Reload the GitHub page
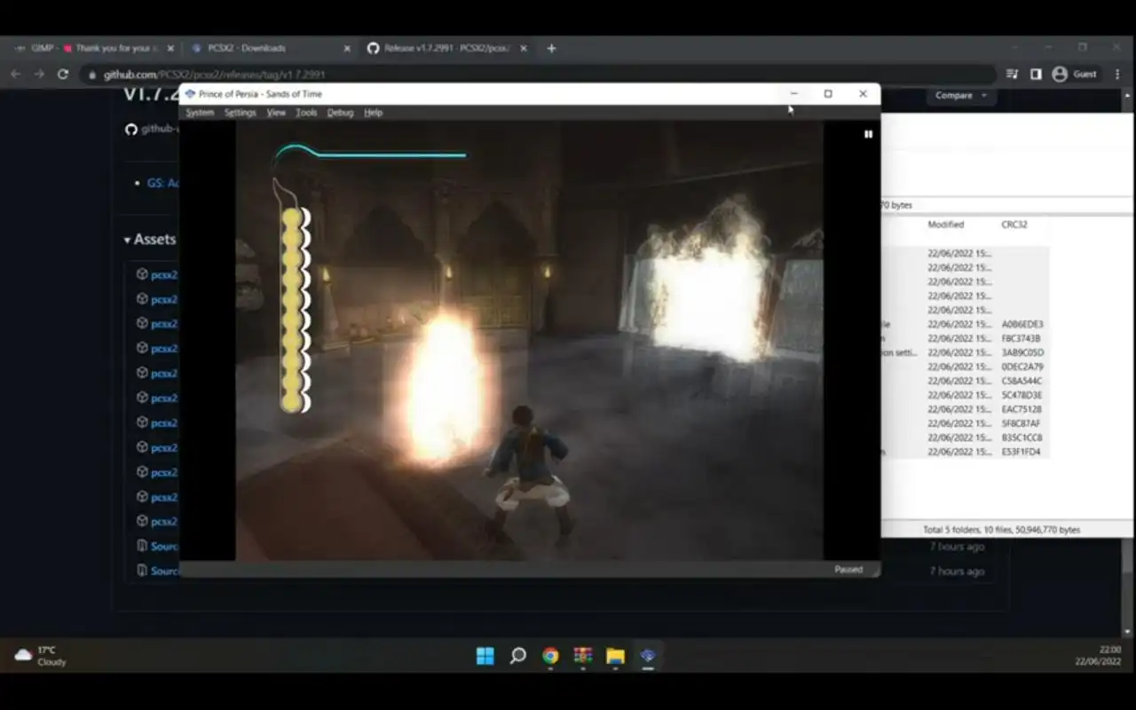The height and width of the screenshot is (710, 1136). click(x=62, y=75)
